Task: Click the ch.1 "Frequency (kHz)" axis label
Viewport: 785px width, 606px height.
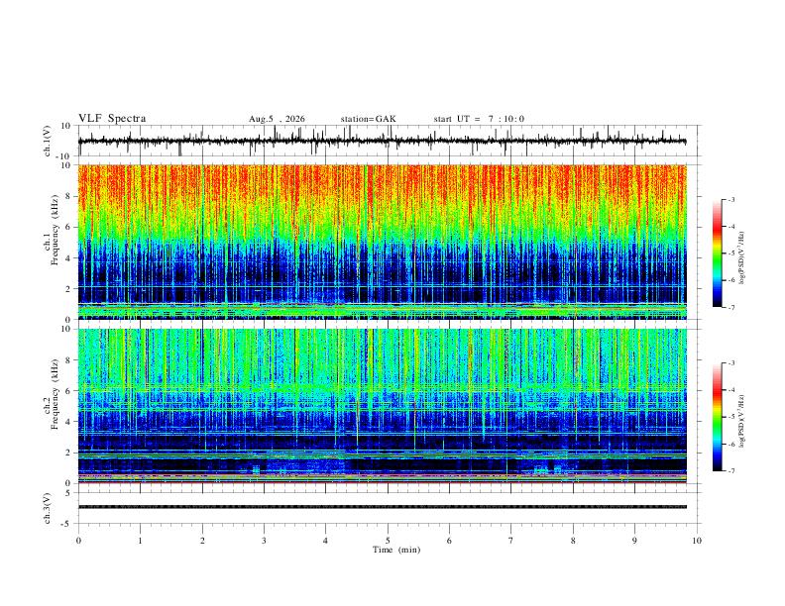Action: [x=55, y=231]
